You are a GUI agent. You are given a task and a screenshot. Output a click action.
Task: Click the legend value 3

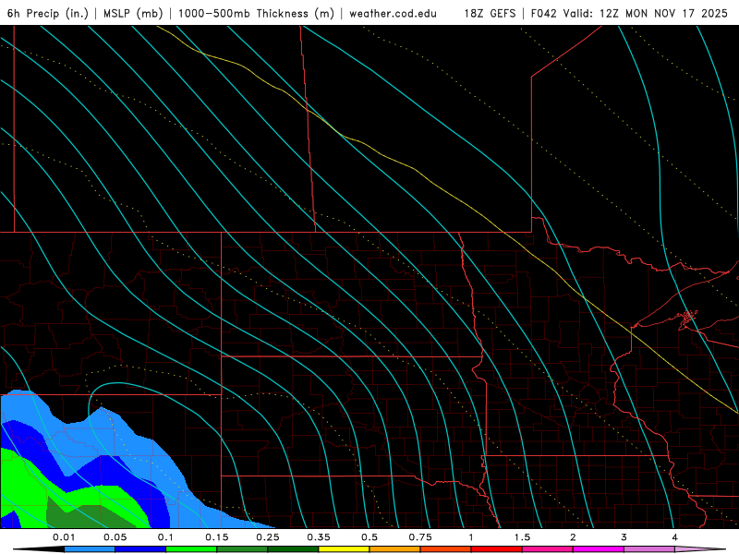tap(624, 537)
